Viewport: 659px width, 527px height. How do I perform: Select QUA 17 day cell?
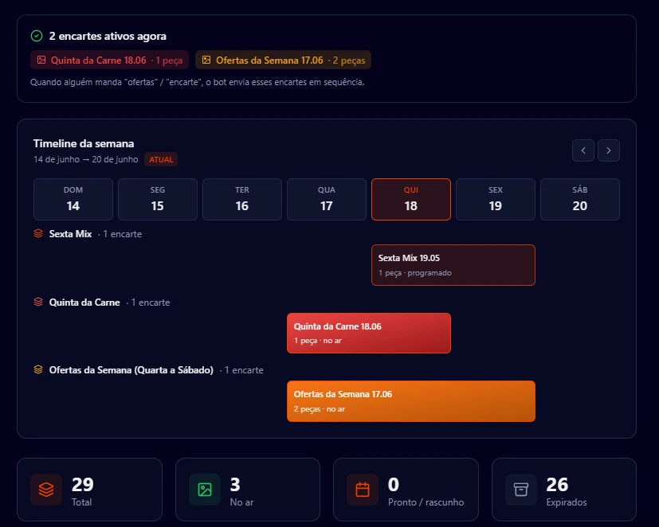pyautogui.click(x=327, y=200)
